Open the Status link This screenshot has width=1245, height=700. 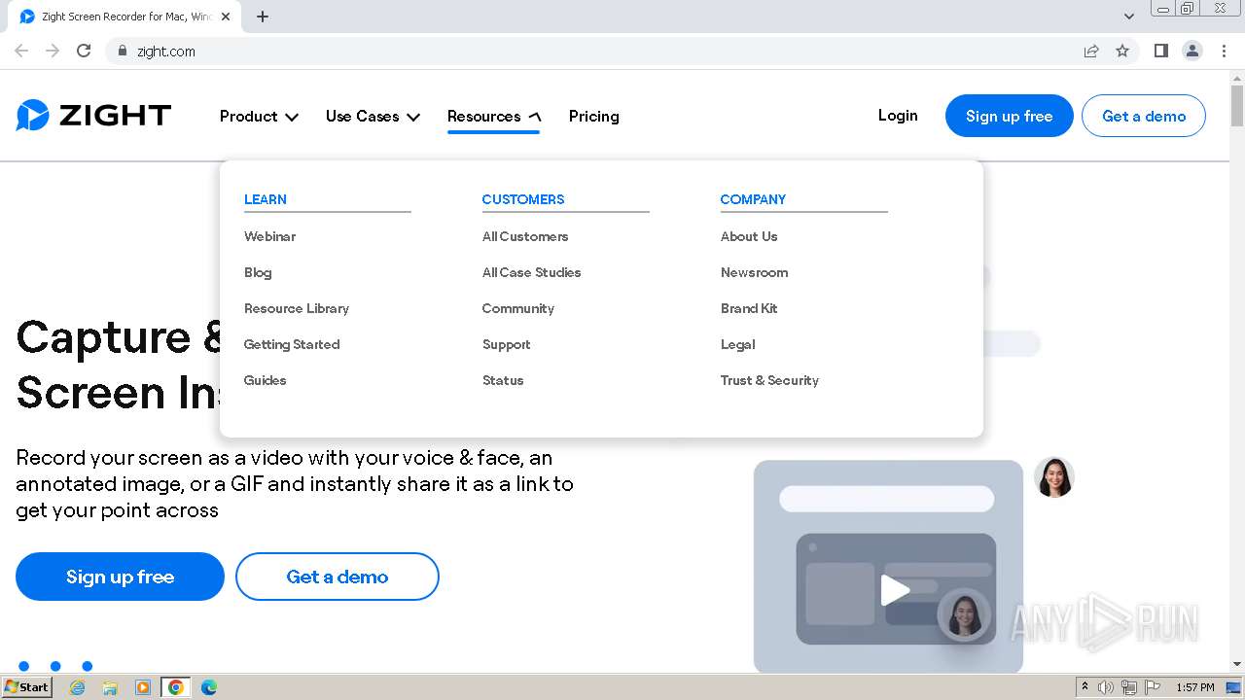tap(503, 380)
